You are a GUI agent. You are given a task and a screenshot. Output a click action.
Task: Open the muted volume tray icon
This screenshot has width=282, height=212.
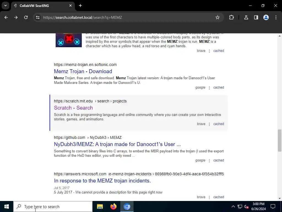pos(246,206)
